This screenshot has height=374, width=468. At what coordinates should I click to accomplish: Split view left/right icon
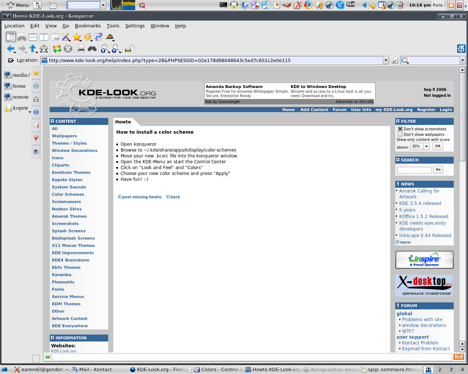44,37
